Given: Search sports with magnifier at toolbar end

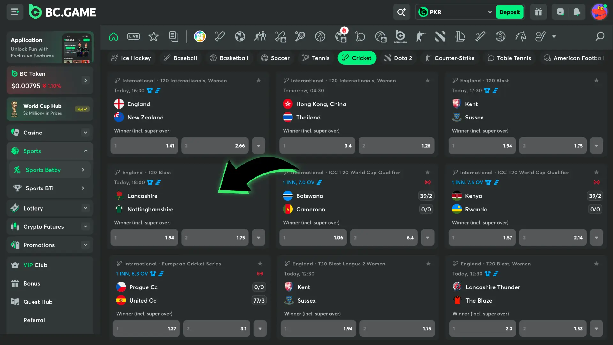Looking at the screenshot, I should pos(600,36).
